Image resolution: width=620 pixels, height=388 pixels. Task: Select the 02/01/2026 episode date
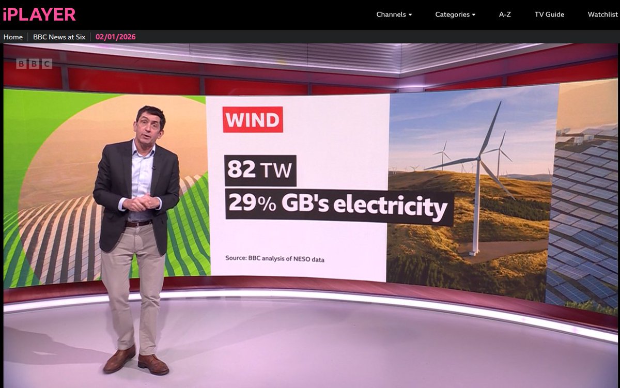click(116, 37)
